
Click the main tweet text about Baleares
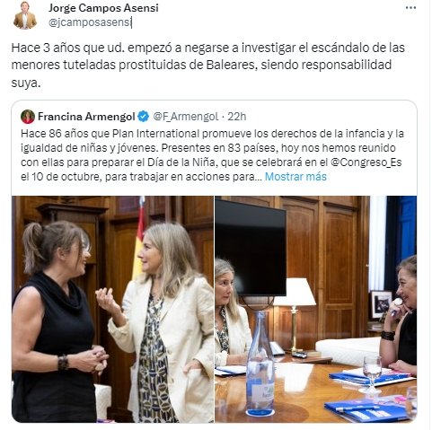(x=208, y=65)
